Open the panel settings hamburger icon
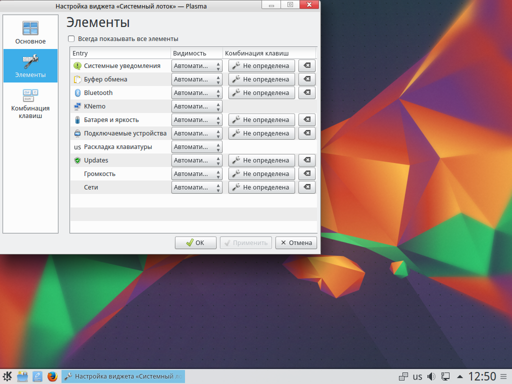Screen dimensions: 512x384 click(x=504, y=376)
